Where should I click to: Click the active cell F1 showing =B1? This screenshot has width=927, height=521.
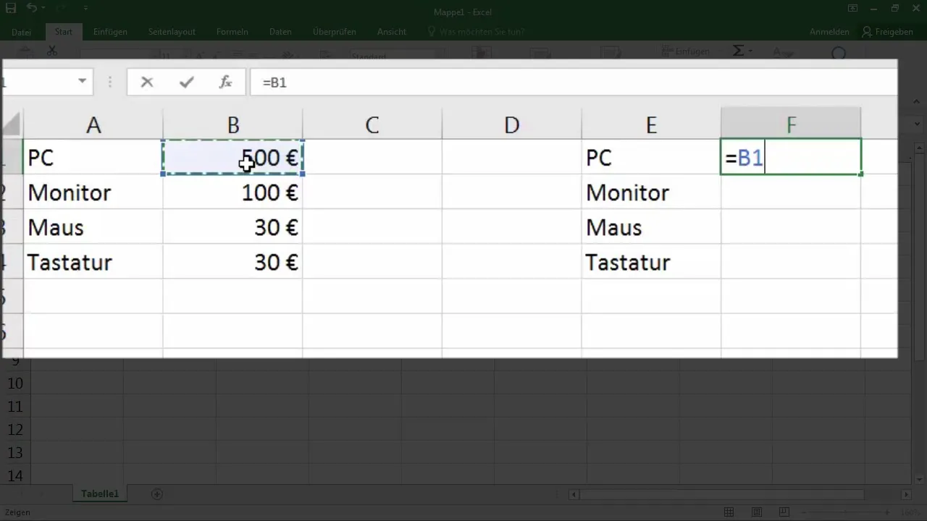click(x=791, y=157)
